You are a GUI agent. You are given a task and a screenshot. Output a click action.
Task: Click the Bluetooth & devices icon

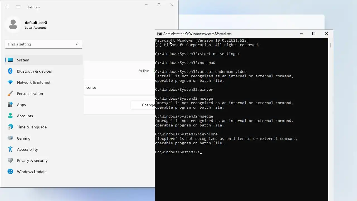click(x=10, y=71)
